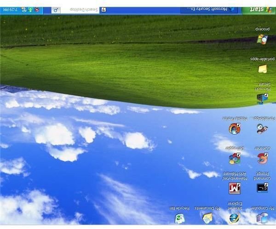Click the magnifier search button in taskbar
The width and height of the screenshot is (276, 229).
56,10
